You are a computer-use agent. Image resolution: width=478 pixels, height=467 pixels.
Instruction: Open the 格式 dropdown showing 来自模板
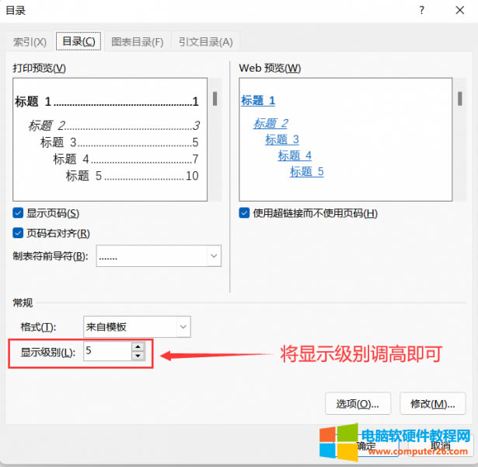click(183, 326)
